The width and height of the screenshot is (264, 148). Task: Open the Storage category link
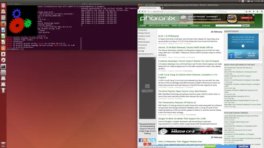point(141,51)
